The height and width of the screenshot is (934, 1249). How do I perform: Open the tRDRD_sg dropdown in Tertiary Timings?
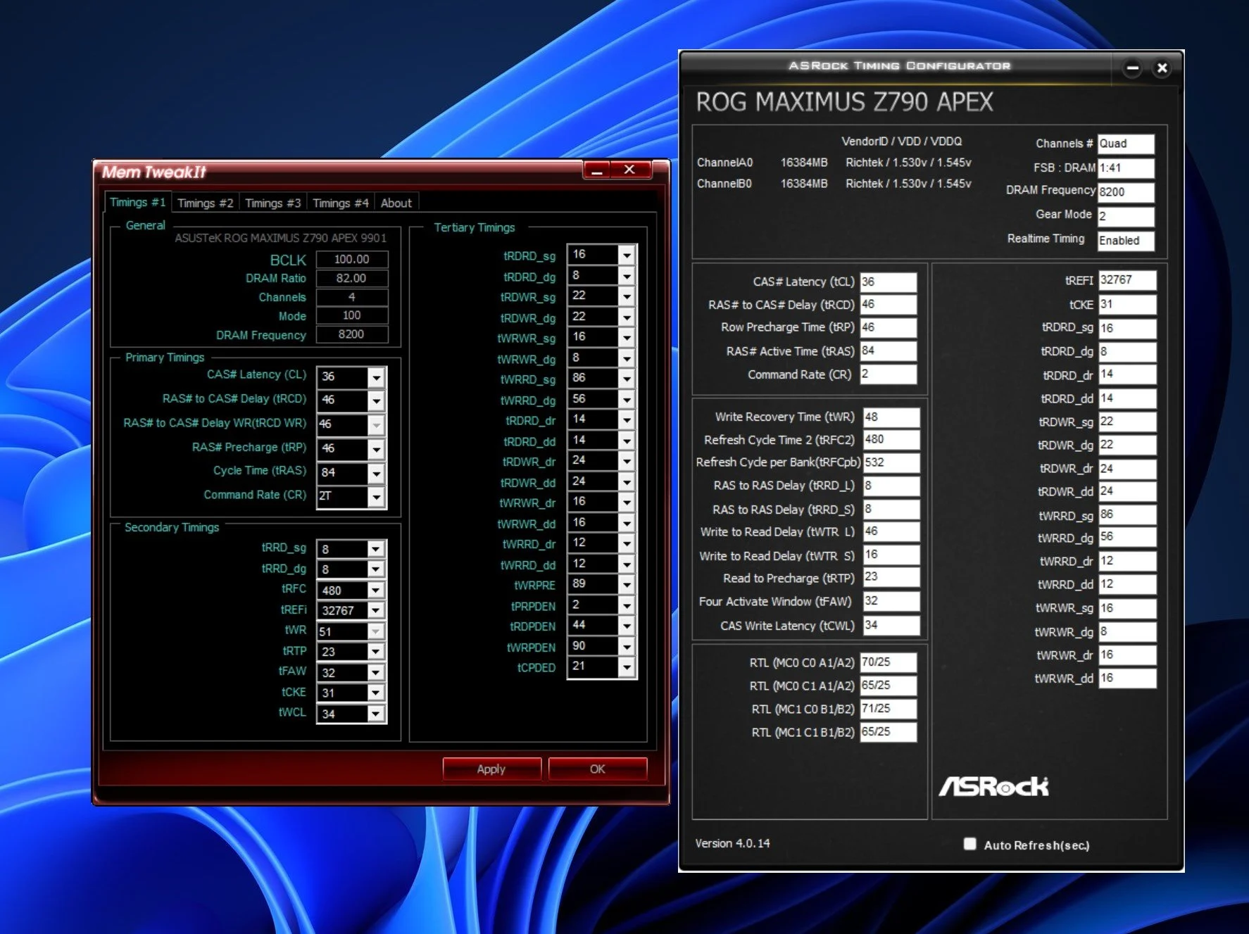coord(627,255)
